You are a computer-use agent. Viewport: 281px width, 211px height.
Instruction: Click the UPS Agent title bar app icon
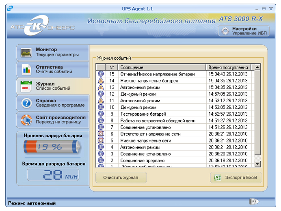coord(10,9)
